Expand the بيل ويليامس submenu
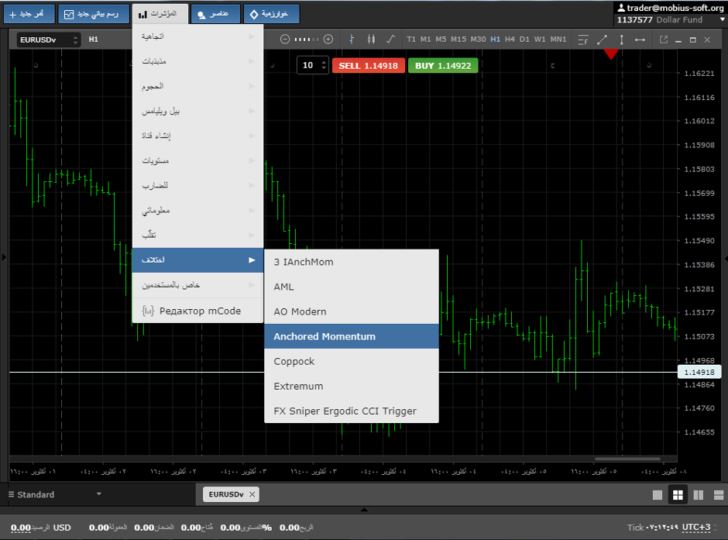 [197, 111]
